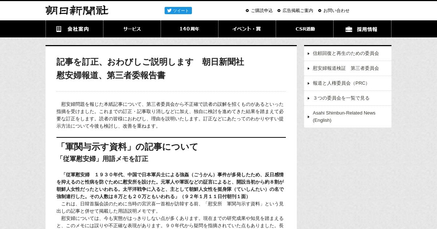Click intro paragraph starting 慰安婦問題を報じた本紙記事

pyautogui.click(x=171, y=115)
